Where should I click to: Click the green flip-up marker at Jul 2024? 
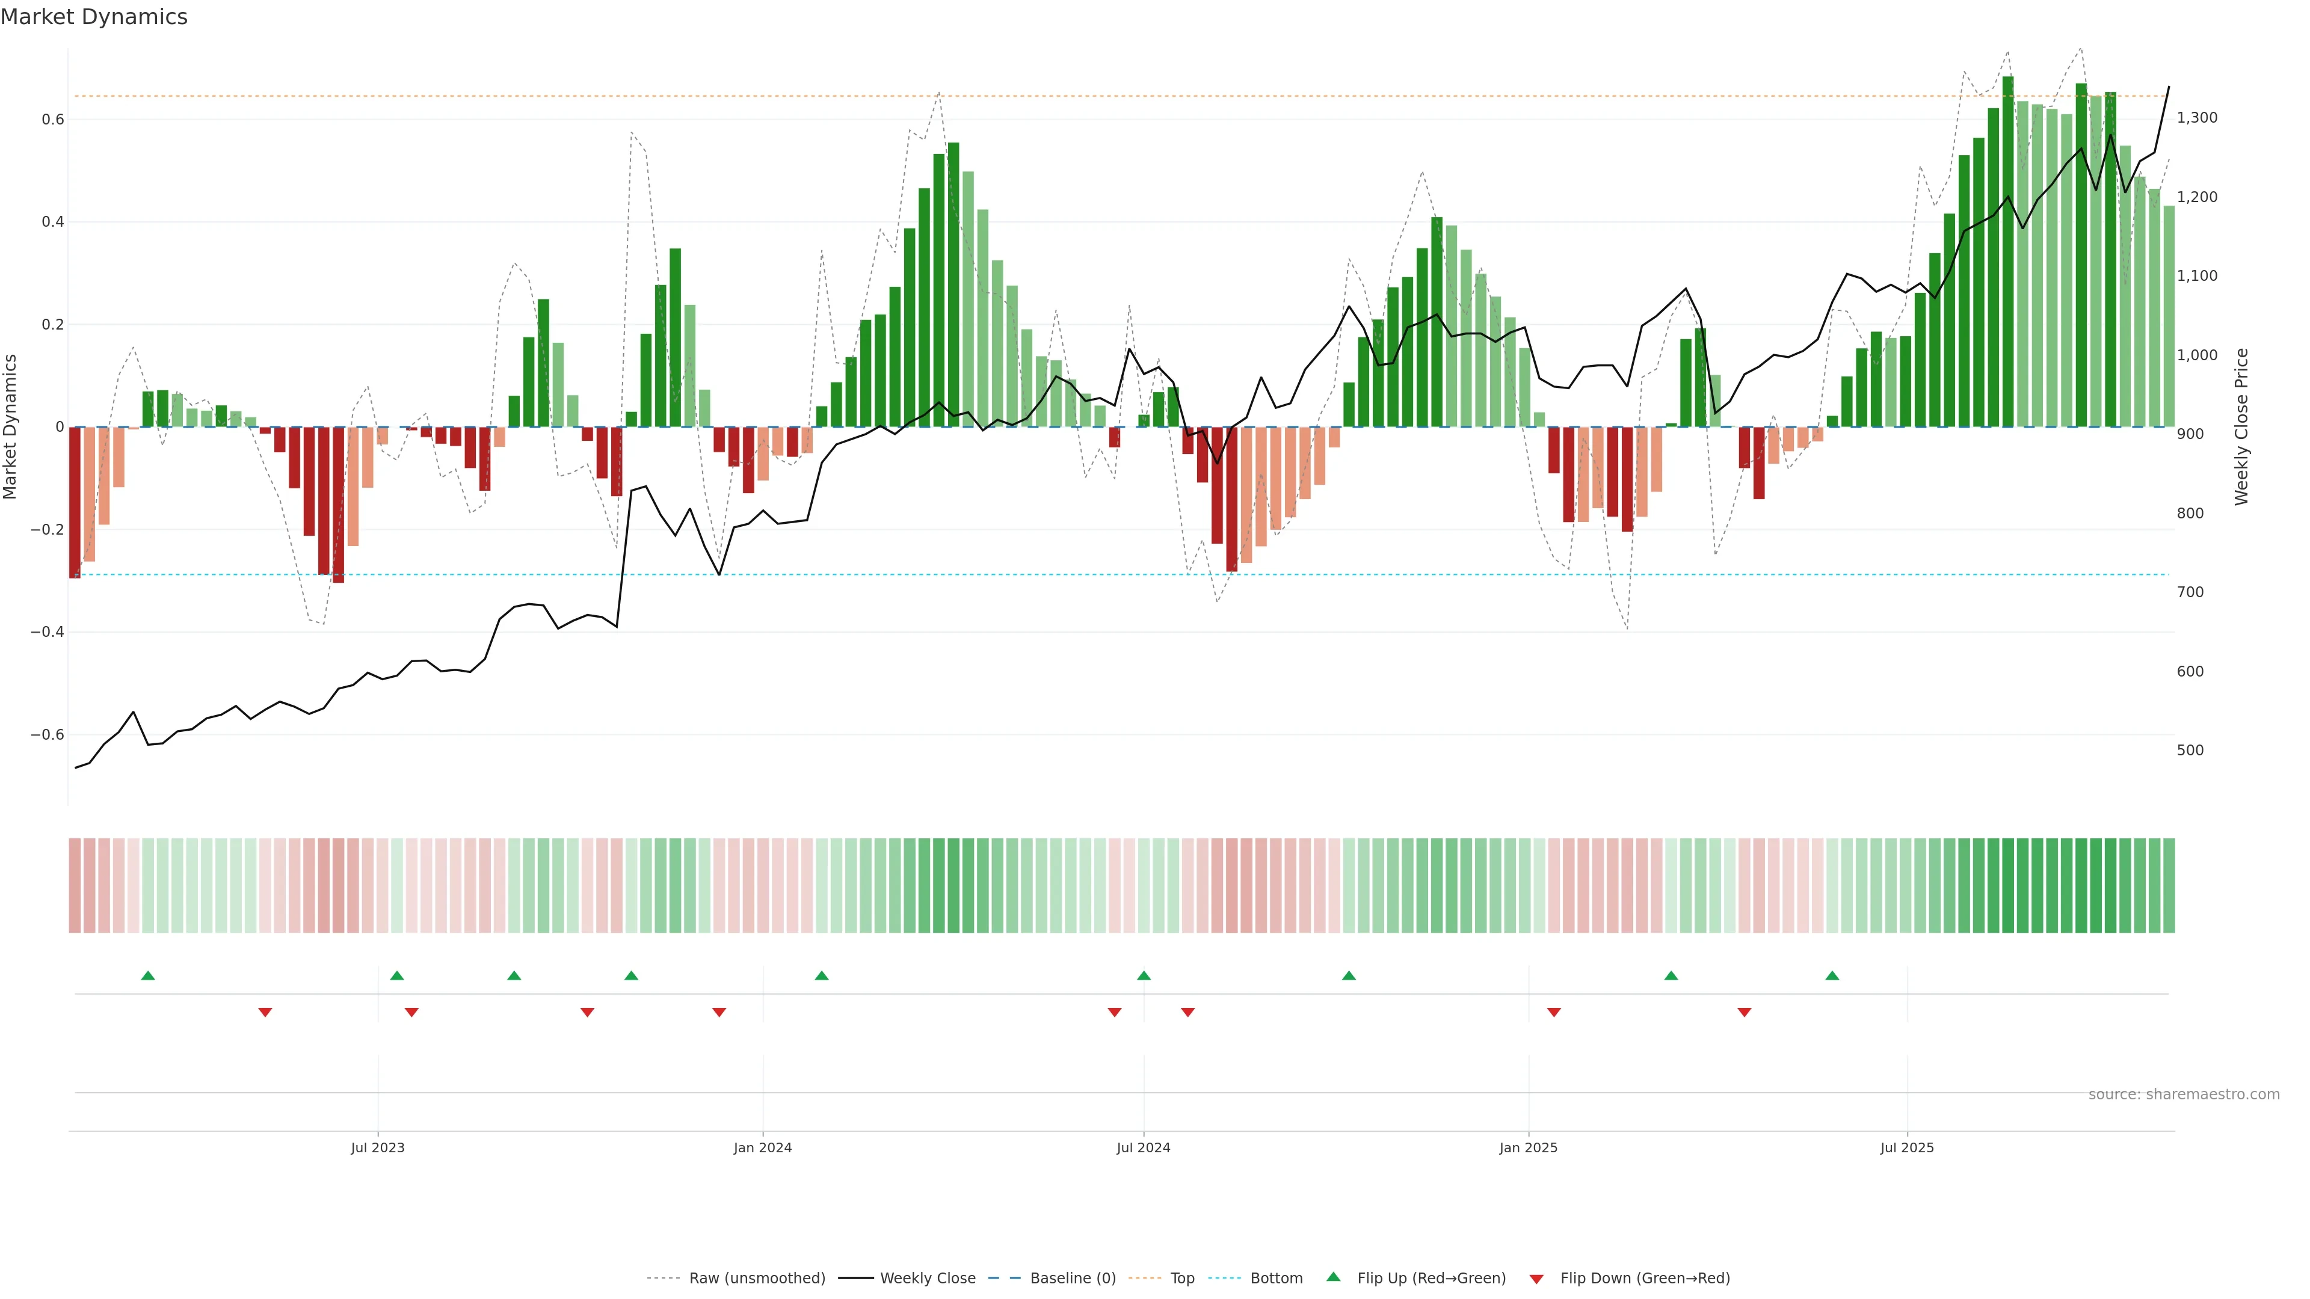pos(1144,975)
